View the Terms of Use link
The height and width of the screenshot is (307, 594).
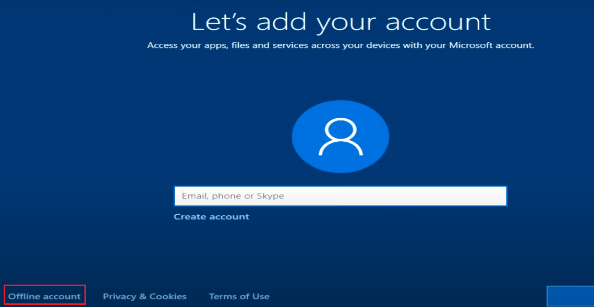tap(239, 297)
